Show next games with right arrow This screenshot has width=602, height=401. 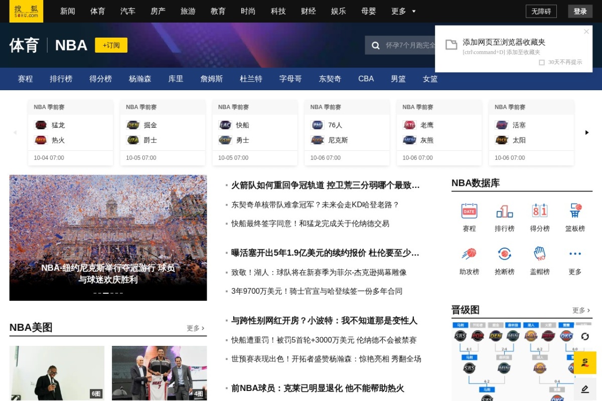[x=587, y=132]
